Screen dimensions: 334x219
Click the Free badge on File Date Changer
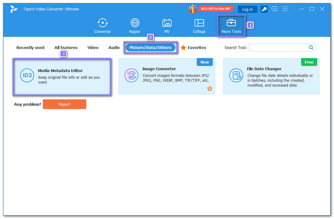[309, 62]
